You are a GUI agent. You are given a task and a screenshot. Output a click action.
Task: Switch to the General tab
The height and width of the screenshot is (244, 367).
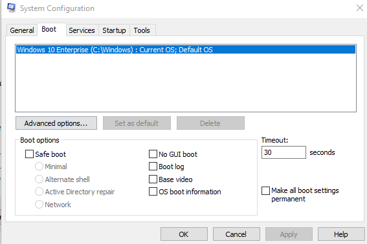click(x=22, y=30)
